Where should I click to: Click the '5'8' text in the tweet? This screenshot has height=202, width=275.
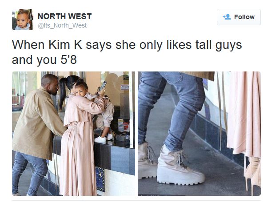(69, 60)
